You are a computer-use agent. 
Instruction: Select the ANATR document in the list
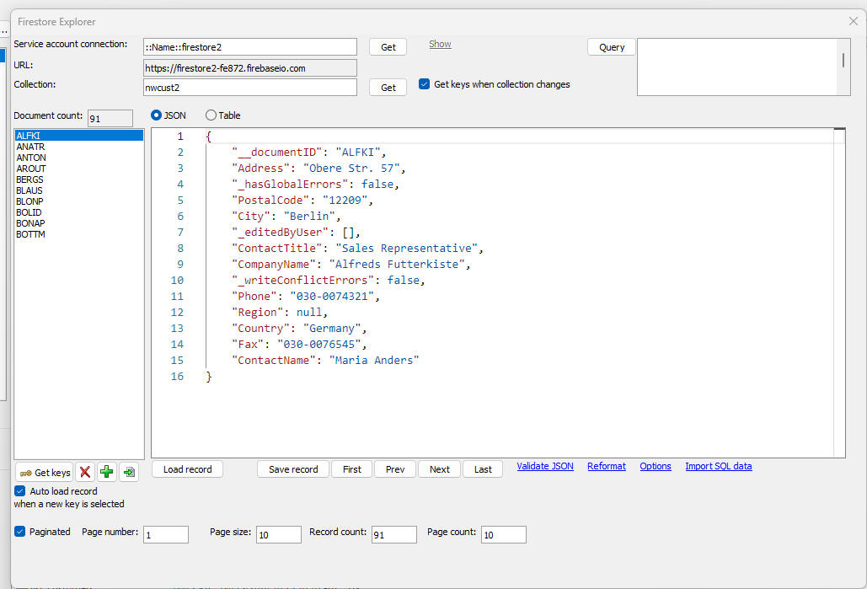(30, 147)
